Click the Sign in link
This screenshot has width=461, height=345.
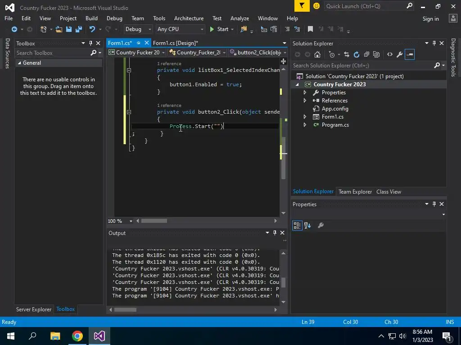tap(430, 18)
